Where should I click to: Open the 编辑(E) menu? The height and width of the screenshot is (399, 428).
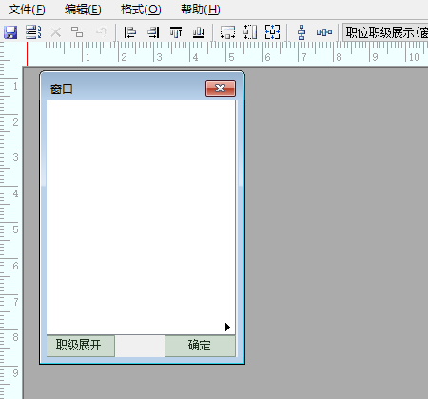(x=83, y=10)
